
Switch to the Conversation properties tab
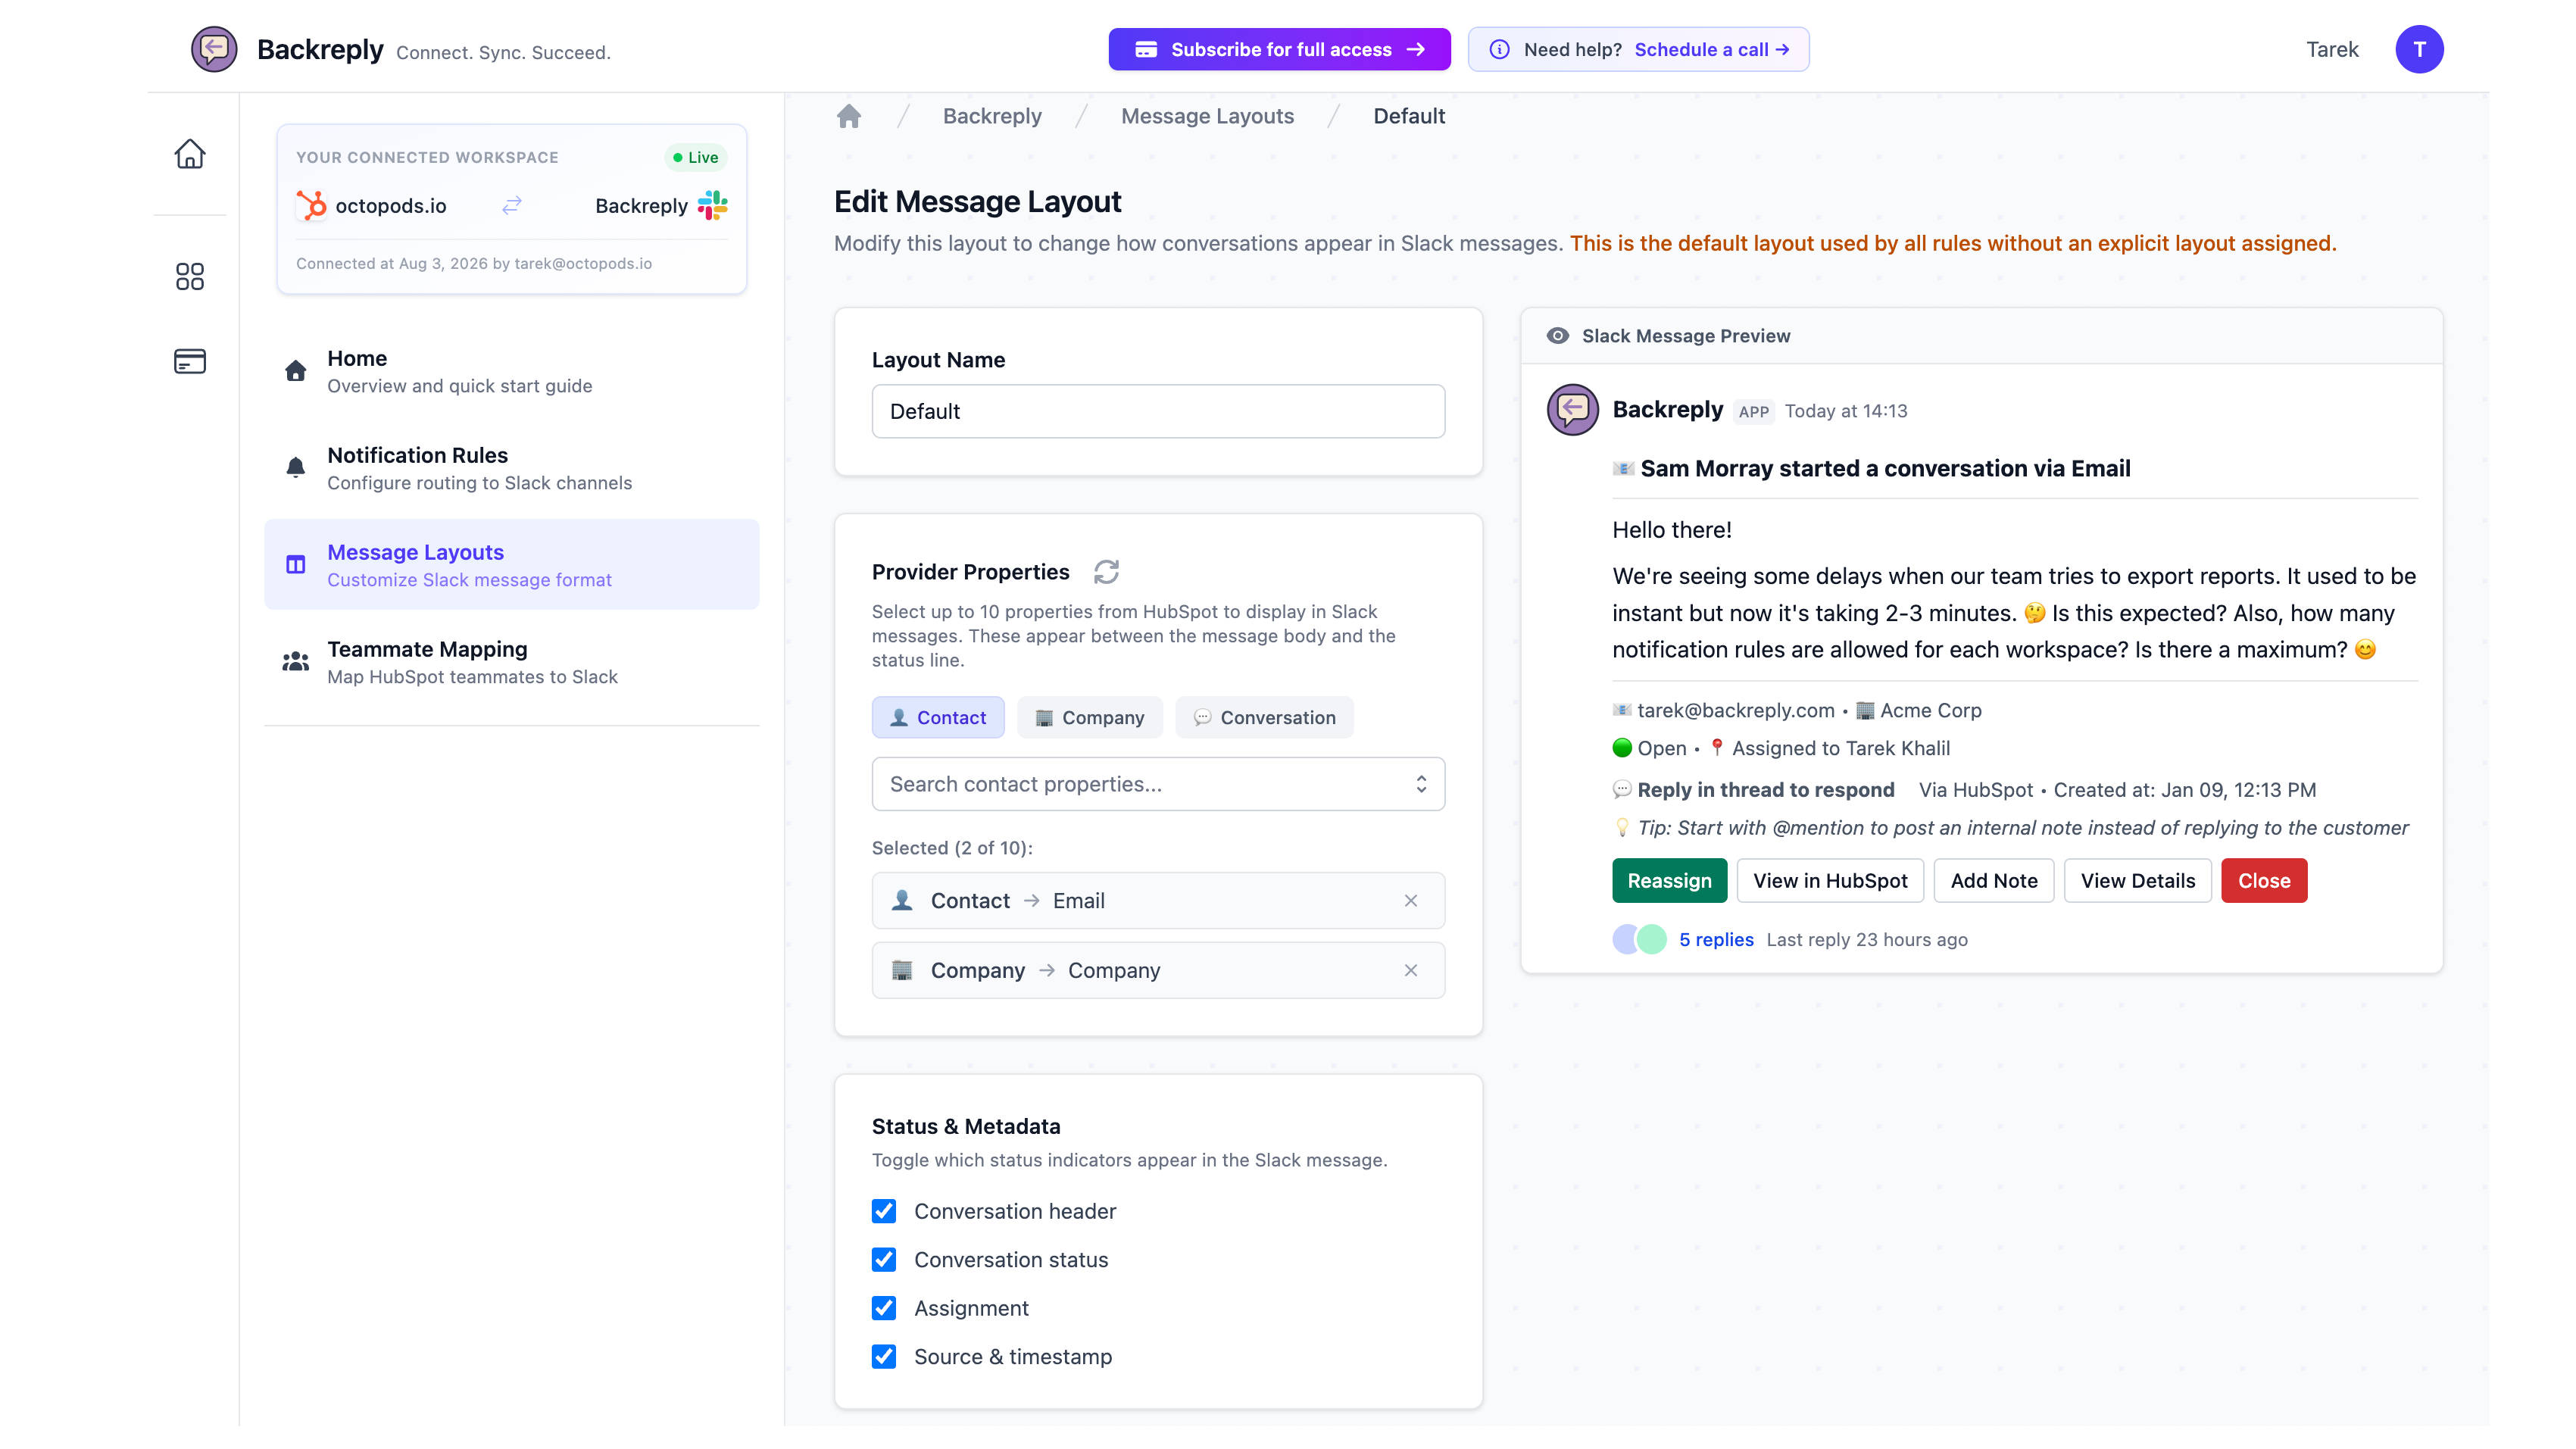(x=1264, y=718)
